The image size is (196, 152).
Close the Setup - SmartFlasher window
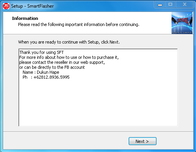(185, 5)
